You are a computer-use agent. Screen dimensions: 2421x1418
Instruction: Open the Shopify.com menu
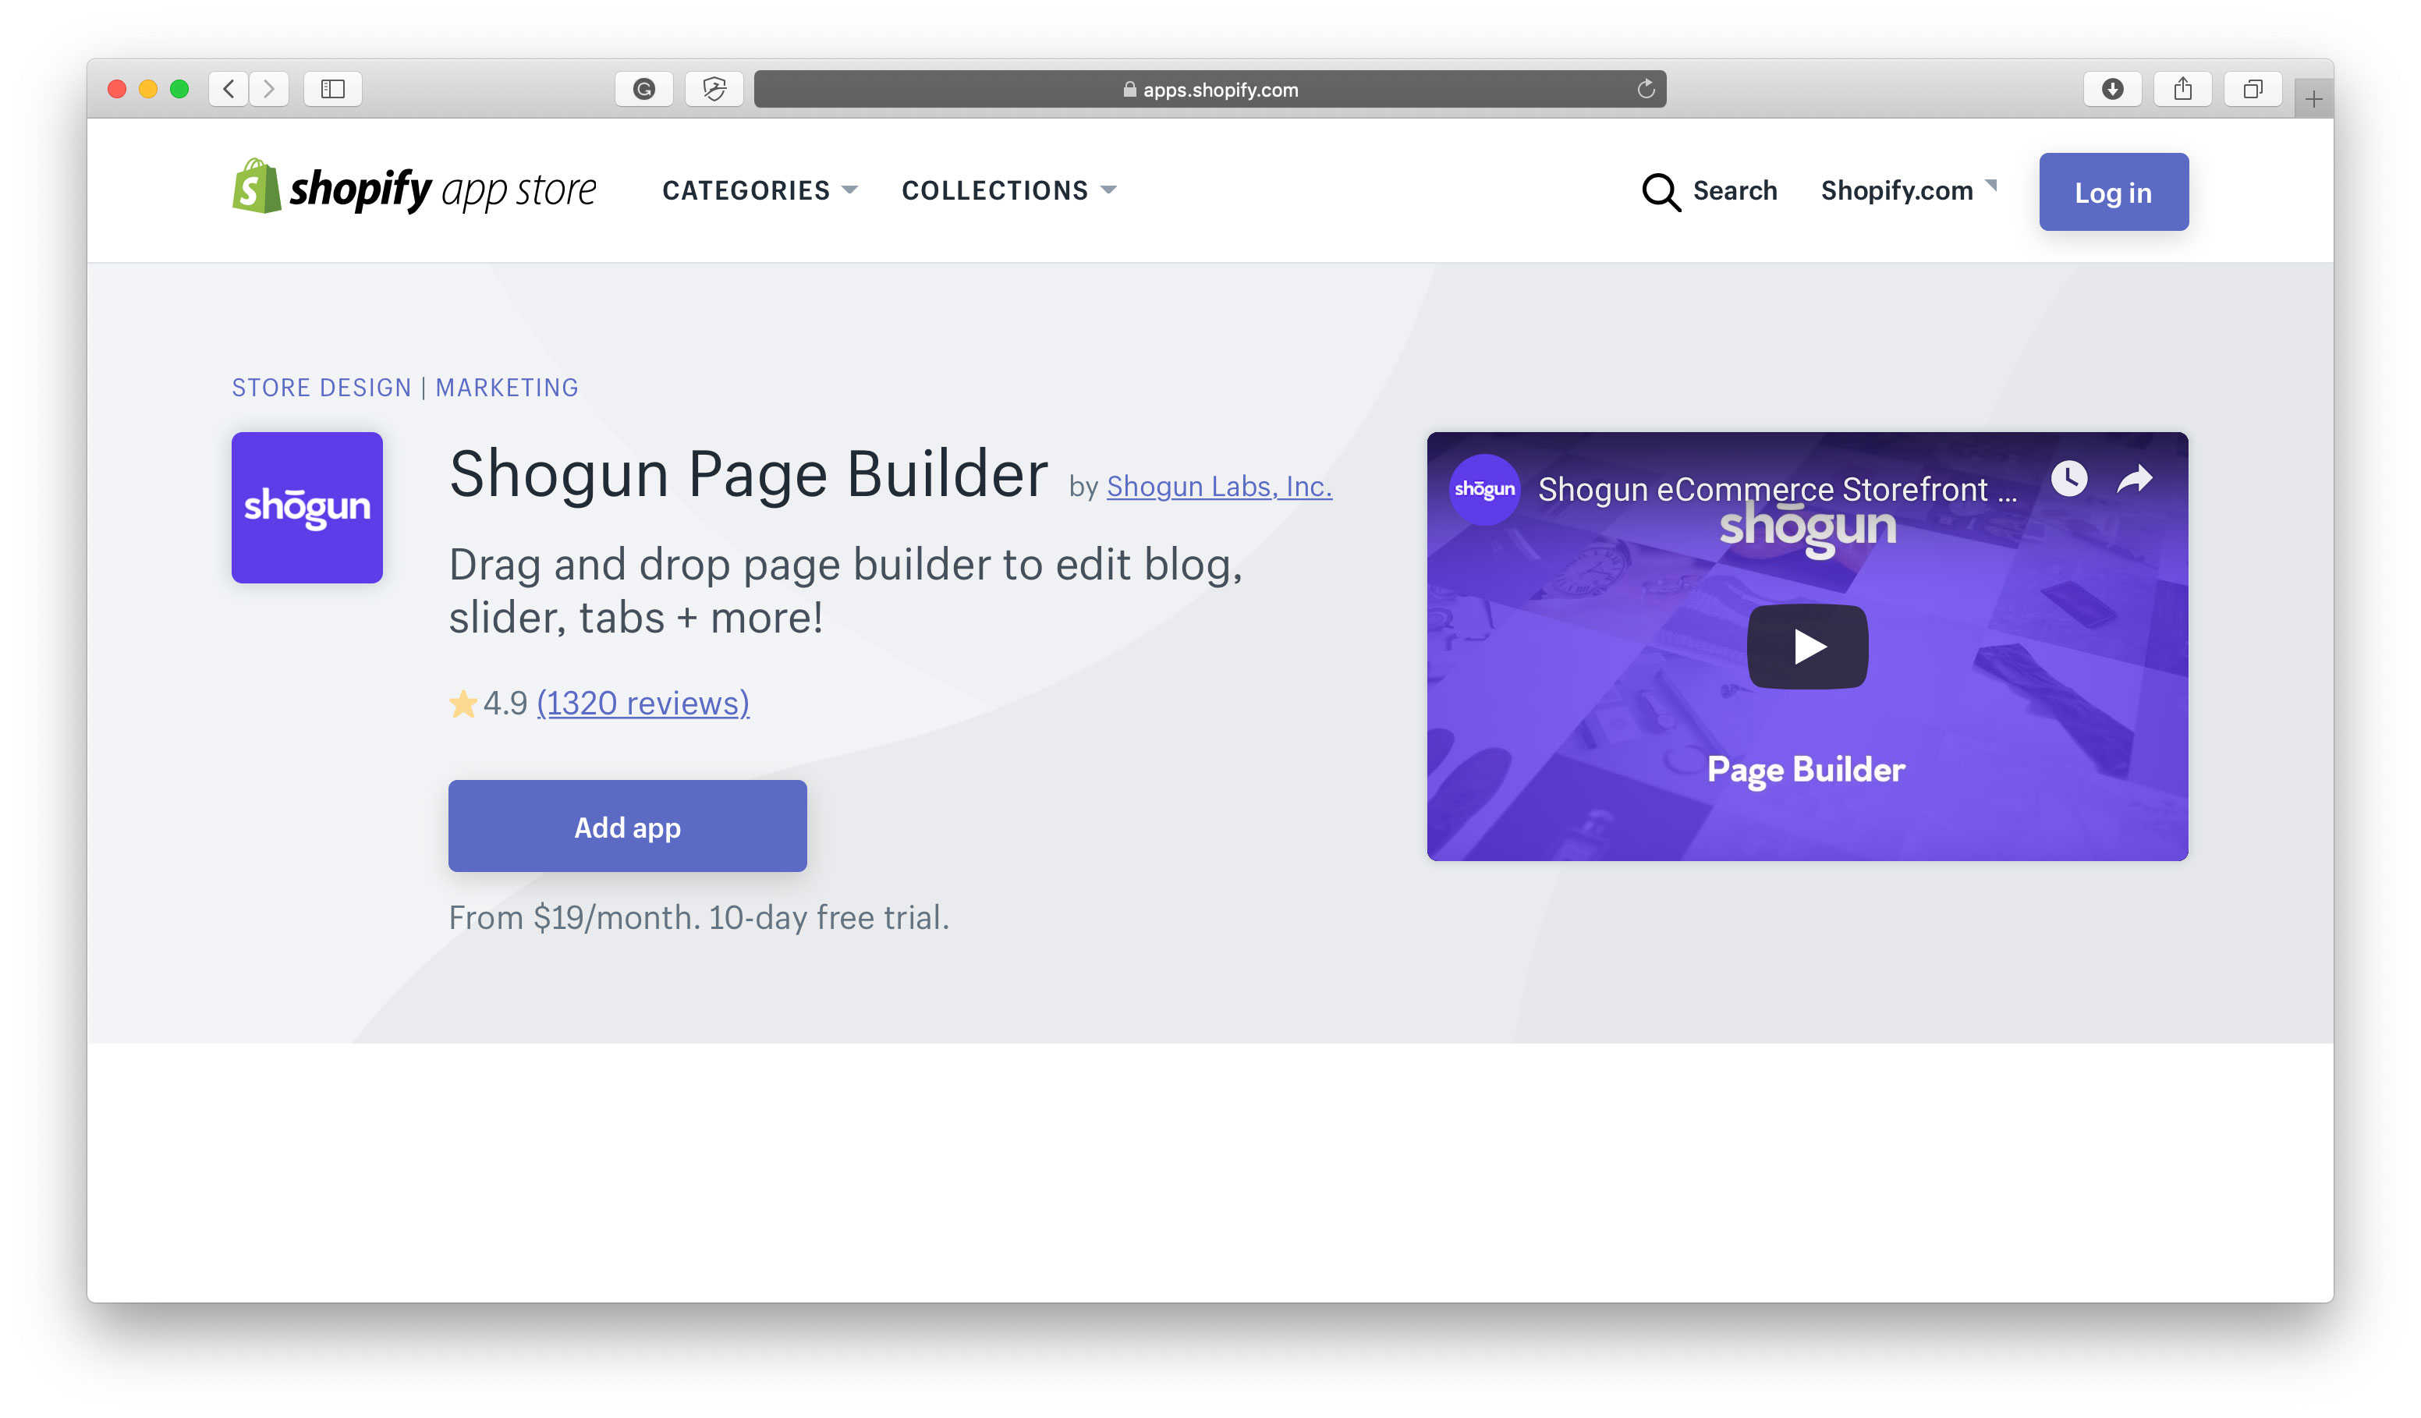pyautogui.click(x=1908, y=190)
